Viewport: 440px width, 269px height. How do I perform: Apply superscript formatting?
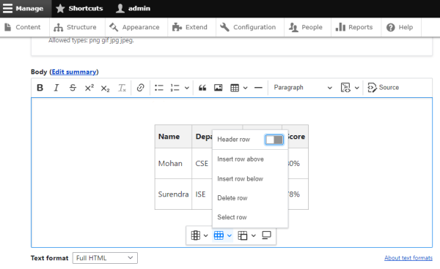(x=89, y=88)
